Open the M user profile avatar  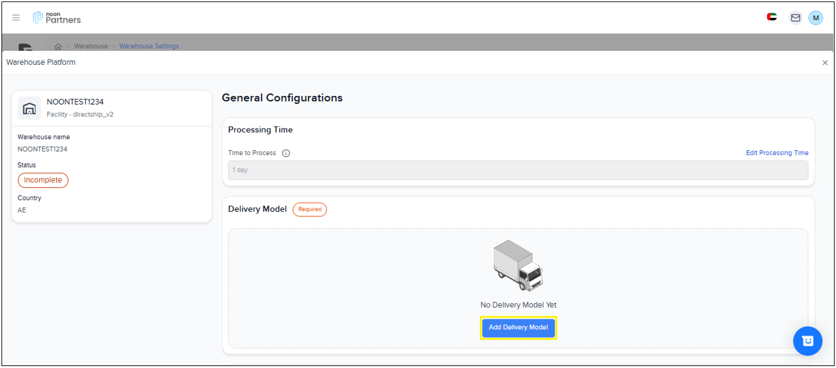pos(815,18)
